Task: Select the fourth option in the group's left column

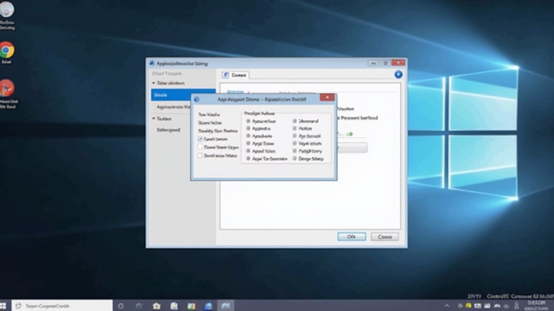Action: click(248, 143)
